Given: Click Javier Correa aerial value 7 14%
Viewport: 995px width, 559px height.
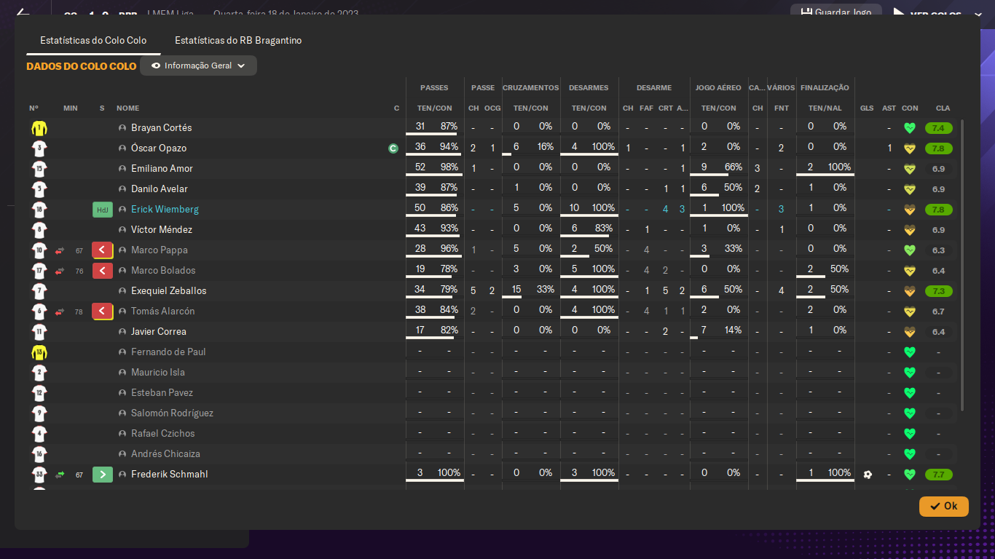Looking at the screenshot, I should click(x=719, y=331).
